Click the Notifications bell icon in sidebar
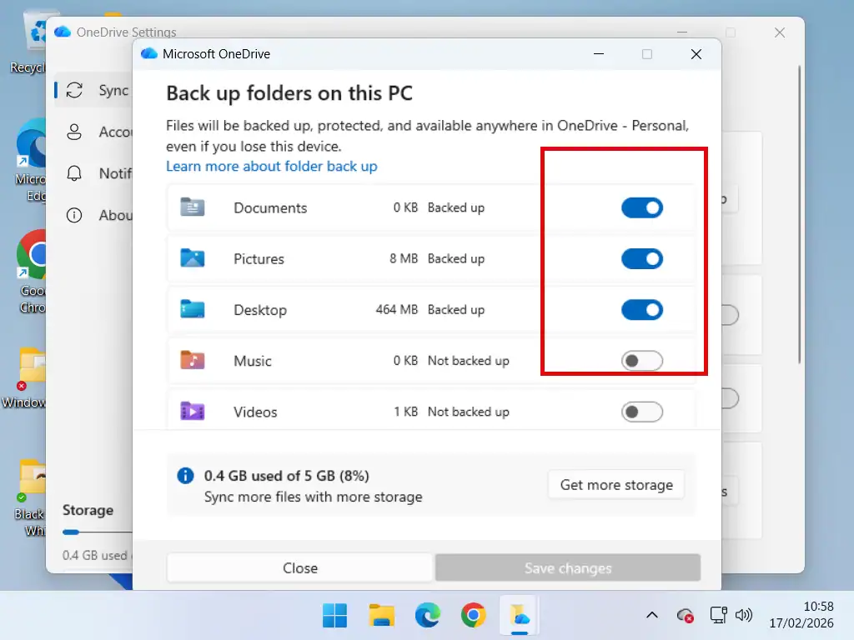Viewport: 854px width, 640px height. click(x=74, y=173)
